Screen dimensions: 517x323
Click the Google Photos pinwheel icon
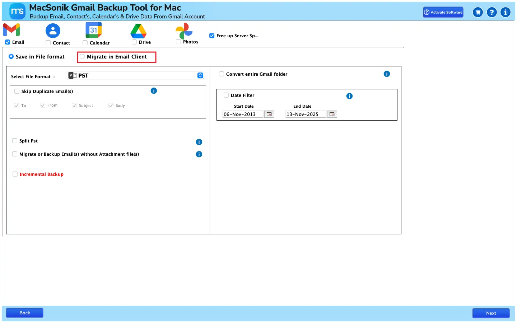[x=184, y=31]
